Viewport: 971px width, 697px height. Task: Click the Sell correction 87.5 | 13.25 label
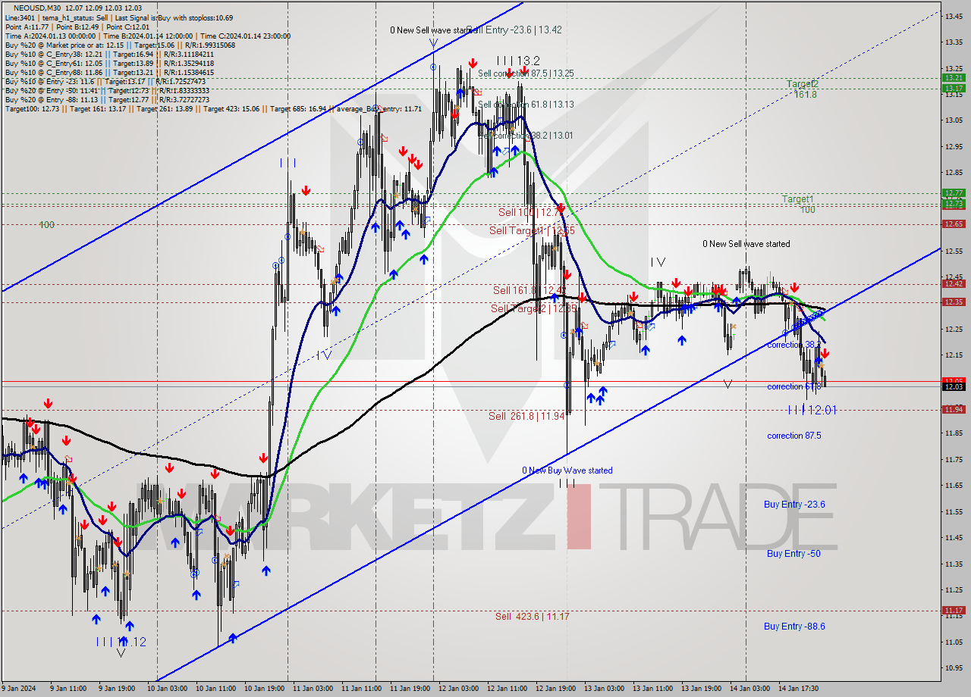tap(526, 73)
